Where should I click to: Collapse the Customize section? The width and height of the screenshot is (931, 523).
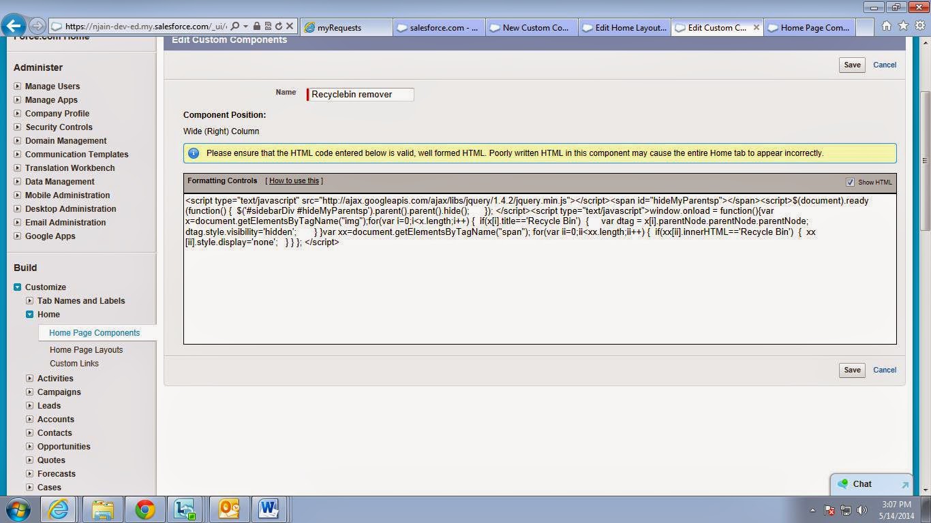(18, 287)
